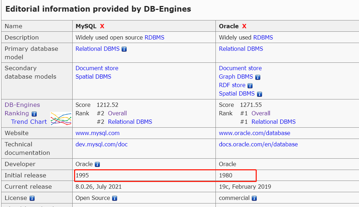Viewport: 359px width, 207px height.
Task: Visit www.mysql.com website link
Action: 98,133
